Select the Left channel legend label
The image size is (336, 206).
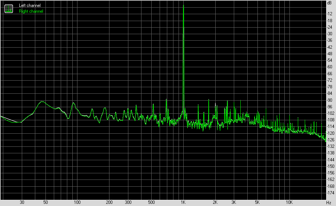pyautogui.click(x=29, y=5)
